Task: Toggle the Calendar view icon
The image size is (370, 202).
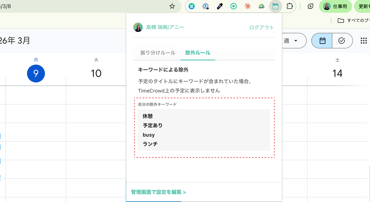Action: point(322,41)
